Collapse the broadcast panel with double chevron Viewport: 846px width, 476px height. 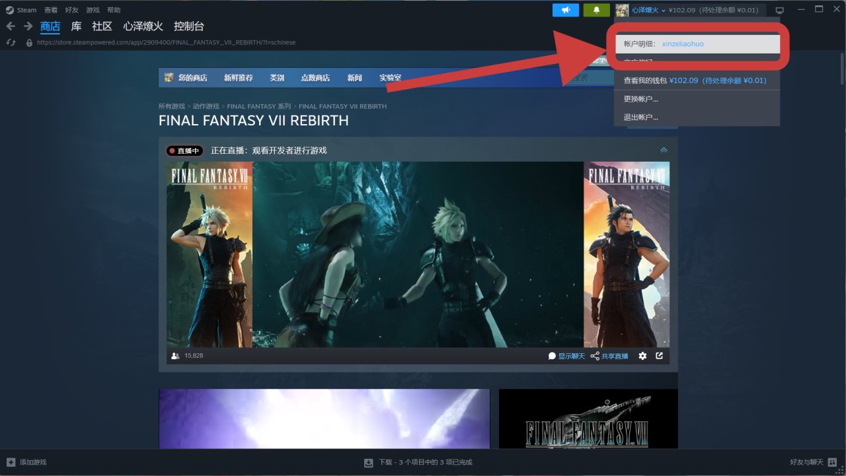(664, 151)
